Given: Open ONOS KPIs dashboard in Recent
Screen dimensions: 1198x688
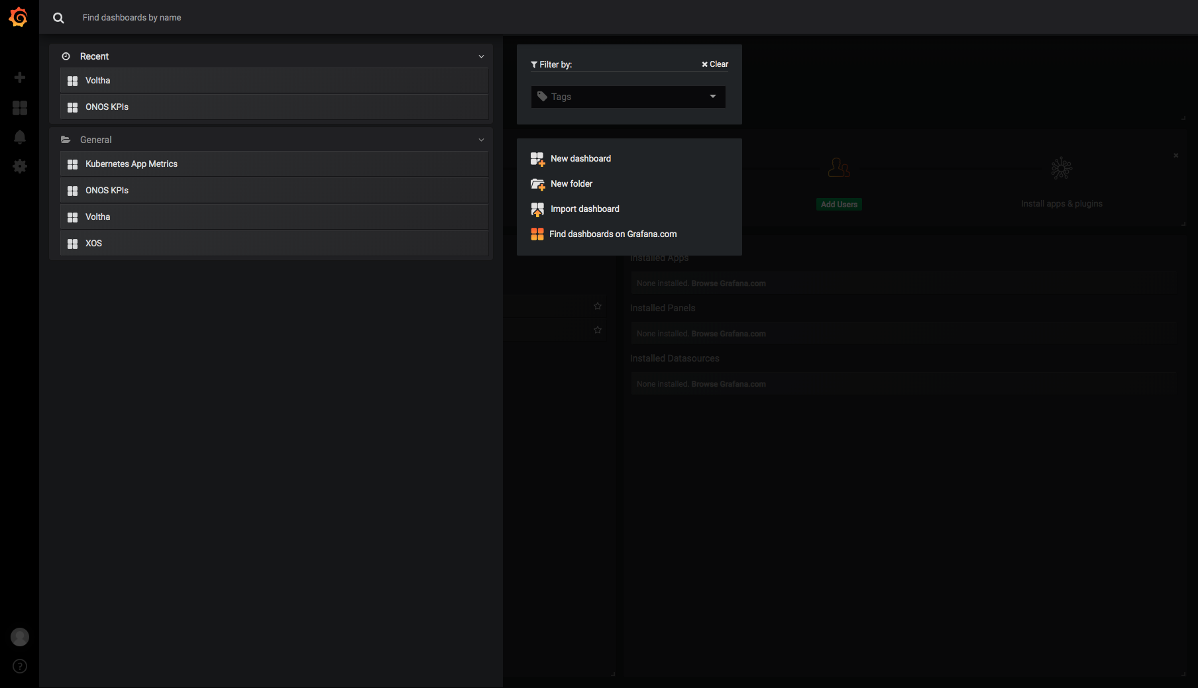Looking at the screenshot, I should (274, 107).
